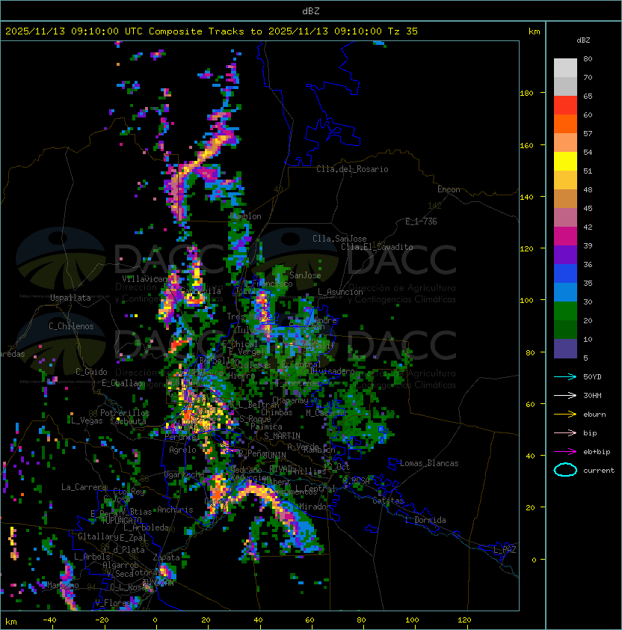622x630 pixels.
Task: Click the Composite Tracks timestamp header text
Action: (x=212, y=31)
